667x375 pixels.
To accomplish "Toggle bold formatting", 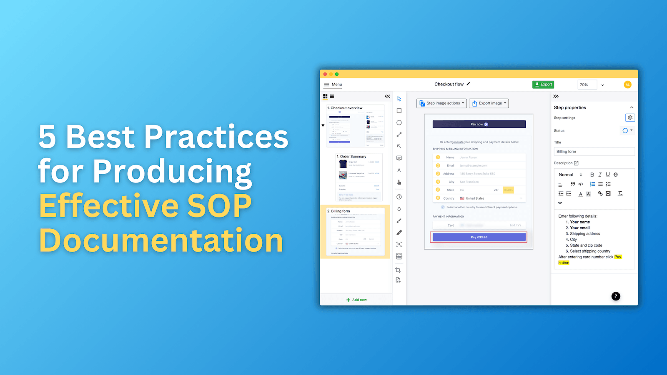I will pos(592,175).
